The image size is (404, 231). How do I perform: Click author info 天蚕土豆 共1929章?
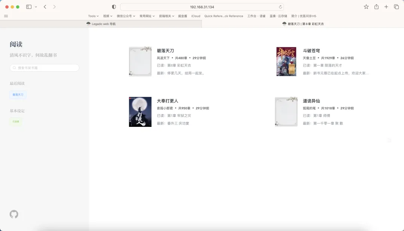coord(328,58)
